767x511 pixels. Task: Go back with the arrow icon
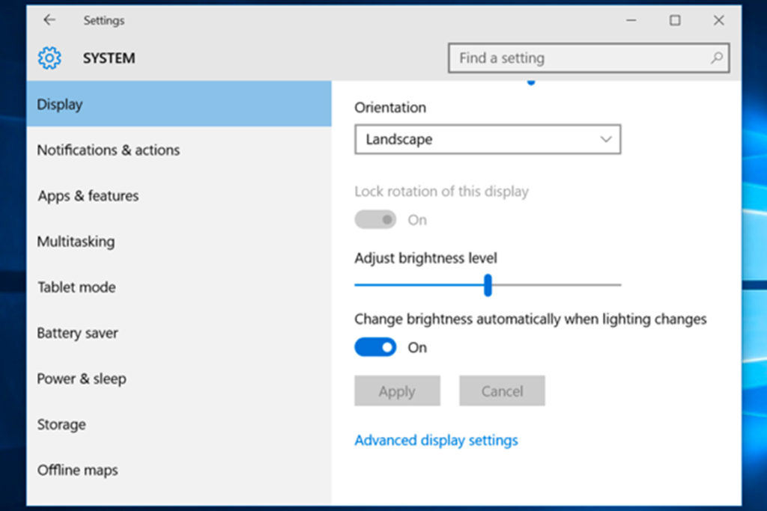pos(49,20)
